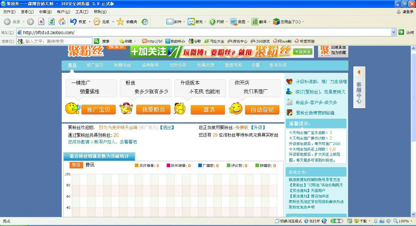Refresh the page with the green reload icon
This screenshot has height=226, width=416.
click(x=51, y=22)
